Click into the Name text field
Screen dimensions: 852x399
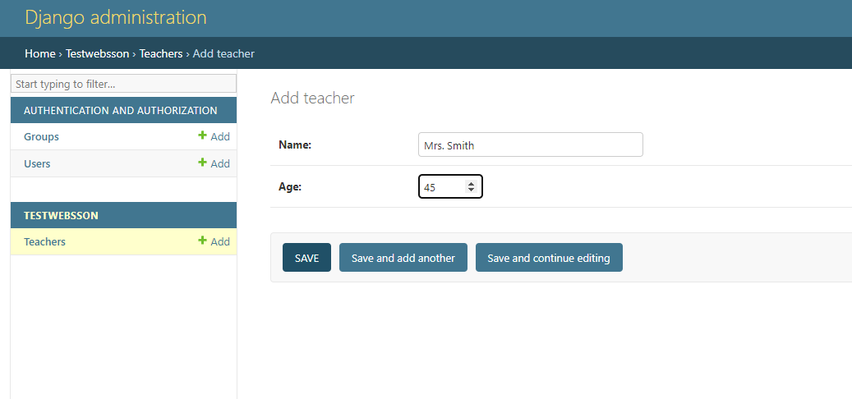(x=530, y=144)
